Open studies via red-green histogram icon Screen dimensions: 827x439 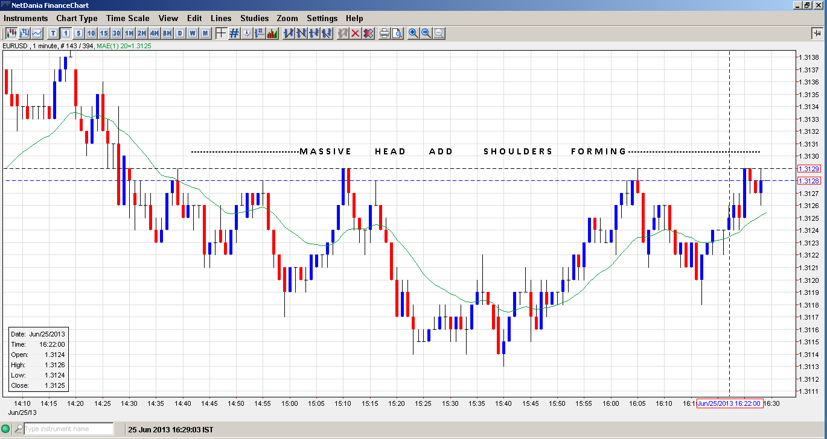(272, 33)
